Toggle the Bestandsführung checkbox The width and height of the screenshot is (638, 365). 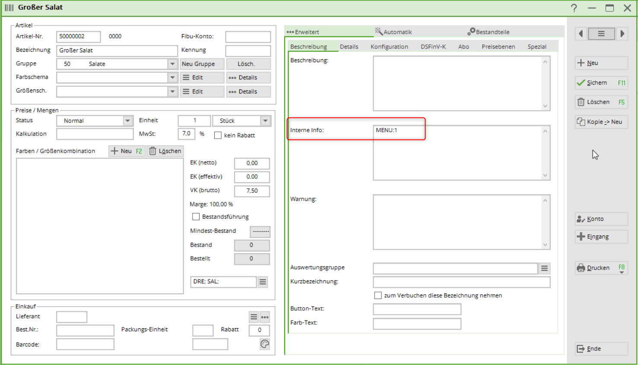tap(196, 217)
